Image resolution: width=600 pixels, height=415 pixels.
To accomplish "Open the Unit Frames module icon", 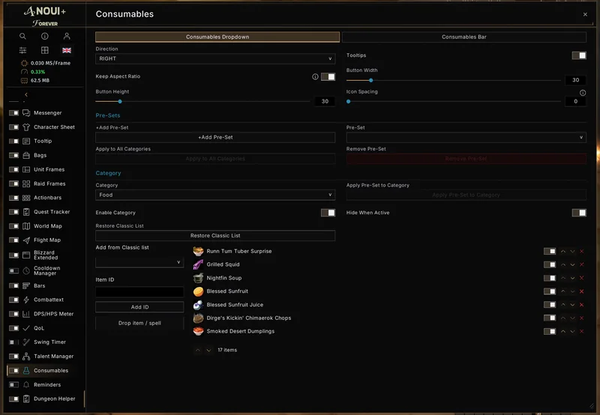I will coord(26,169).
